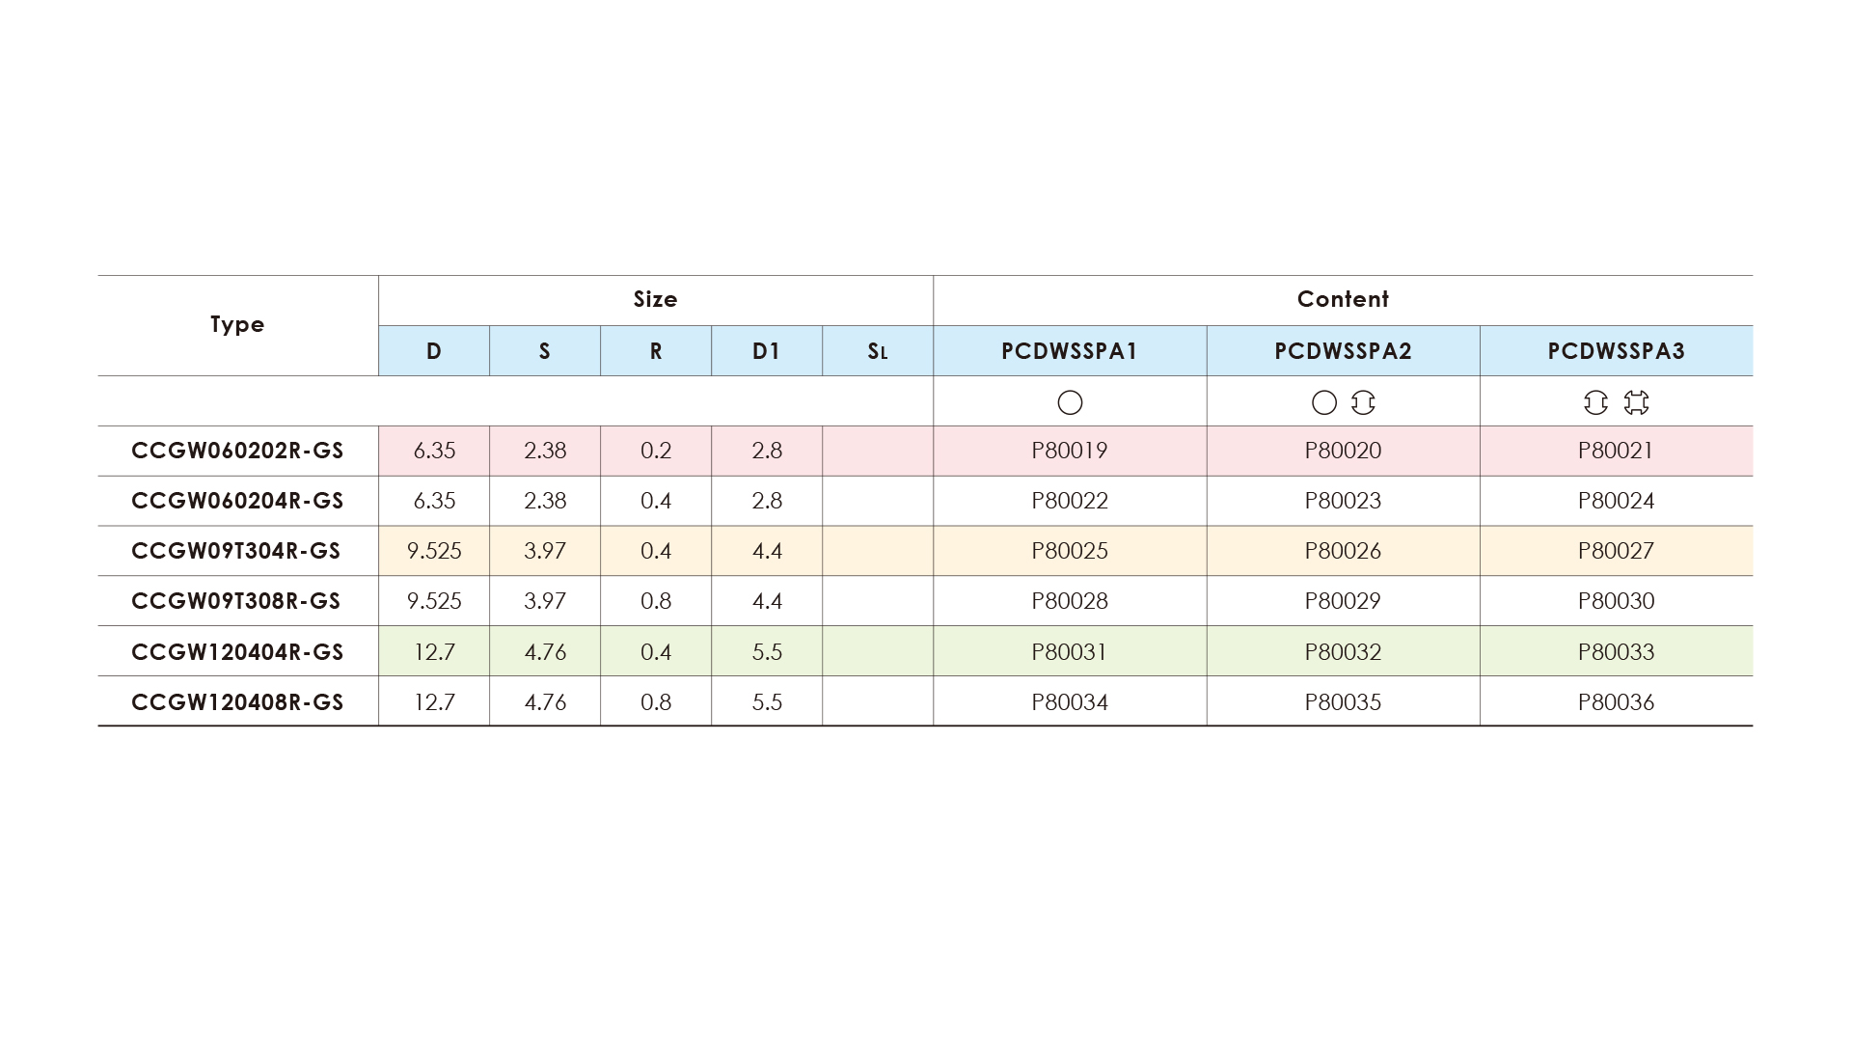Click the Type header cell
1852x1042 pixels.
(x=237, y=325)
